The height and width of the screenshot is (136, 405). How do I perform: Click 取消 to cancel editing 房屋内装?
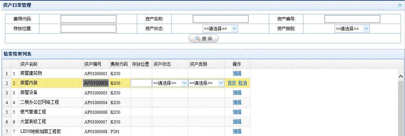pyautogui.click(x=242, y=83)
